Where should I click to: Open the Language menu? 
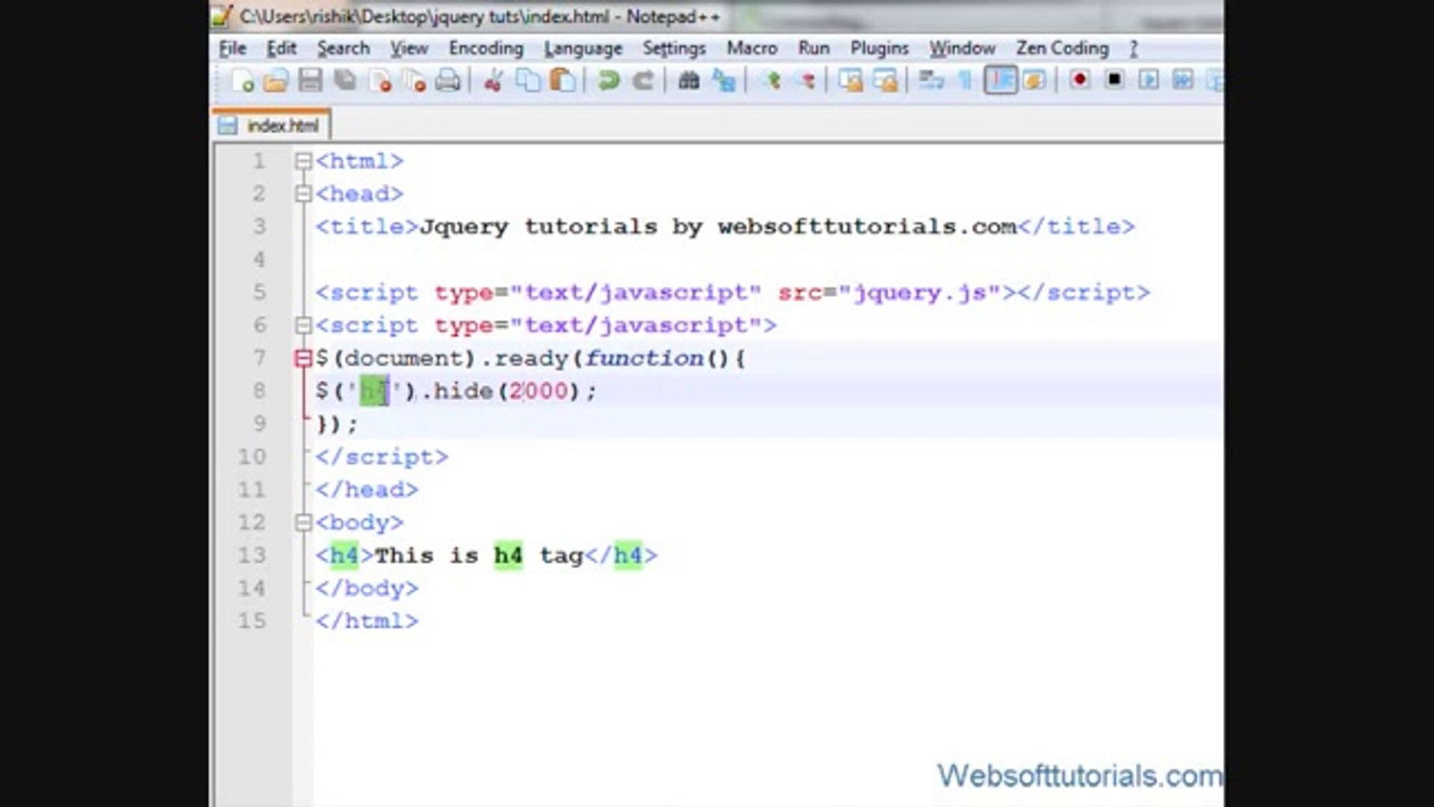tap(583, 49)
